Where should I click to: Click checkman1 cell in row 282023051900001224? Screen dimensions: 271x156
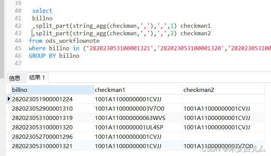pos(138,99)
